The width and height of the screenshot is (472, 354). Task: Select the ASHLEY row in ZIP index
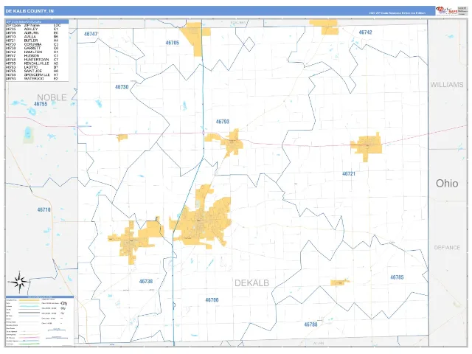32,29
